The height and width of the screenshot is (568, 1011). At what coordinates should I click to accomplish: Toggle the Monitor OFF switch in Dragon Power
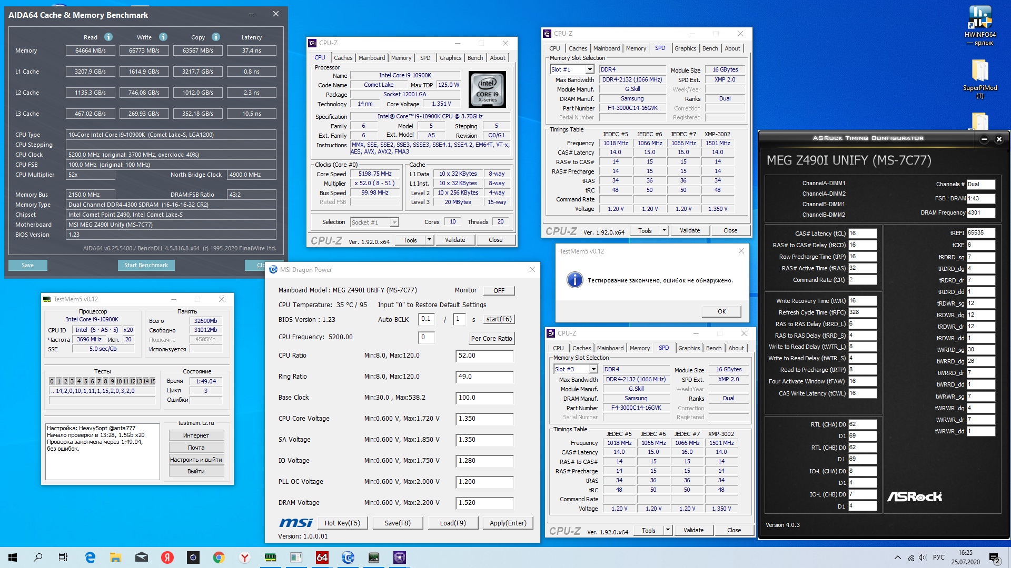coord(499,290)
